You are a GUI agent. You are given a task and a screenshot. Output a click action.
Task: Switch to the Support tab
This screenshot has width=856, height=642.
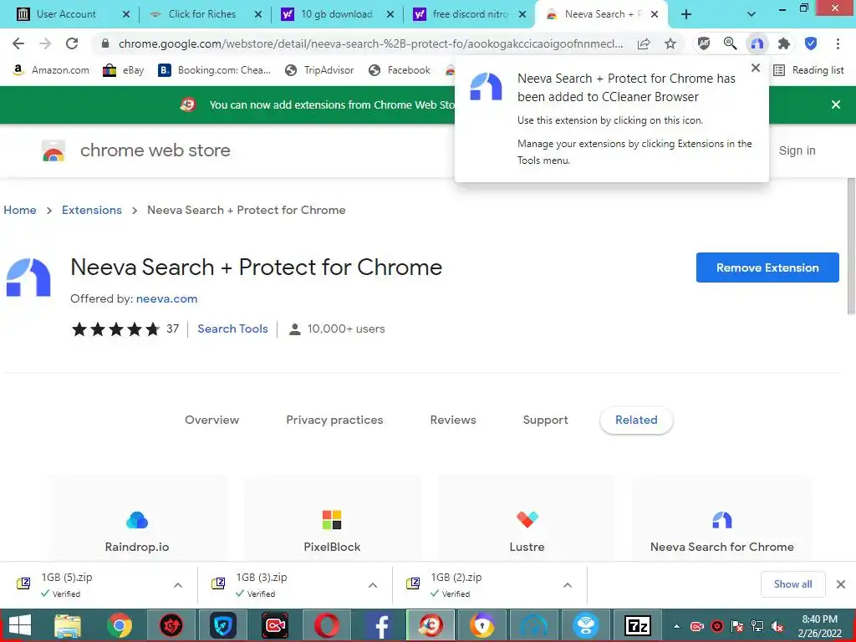[x=545, y=420]
